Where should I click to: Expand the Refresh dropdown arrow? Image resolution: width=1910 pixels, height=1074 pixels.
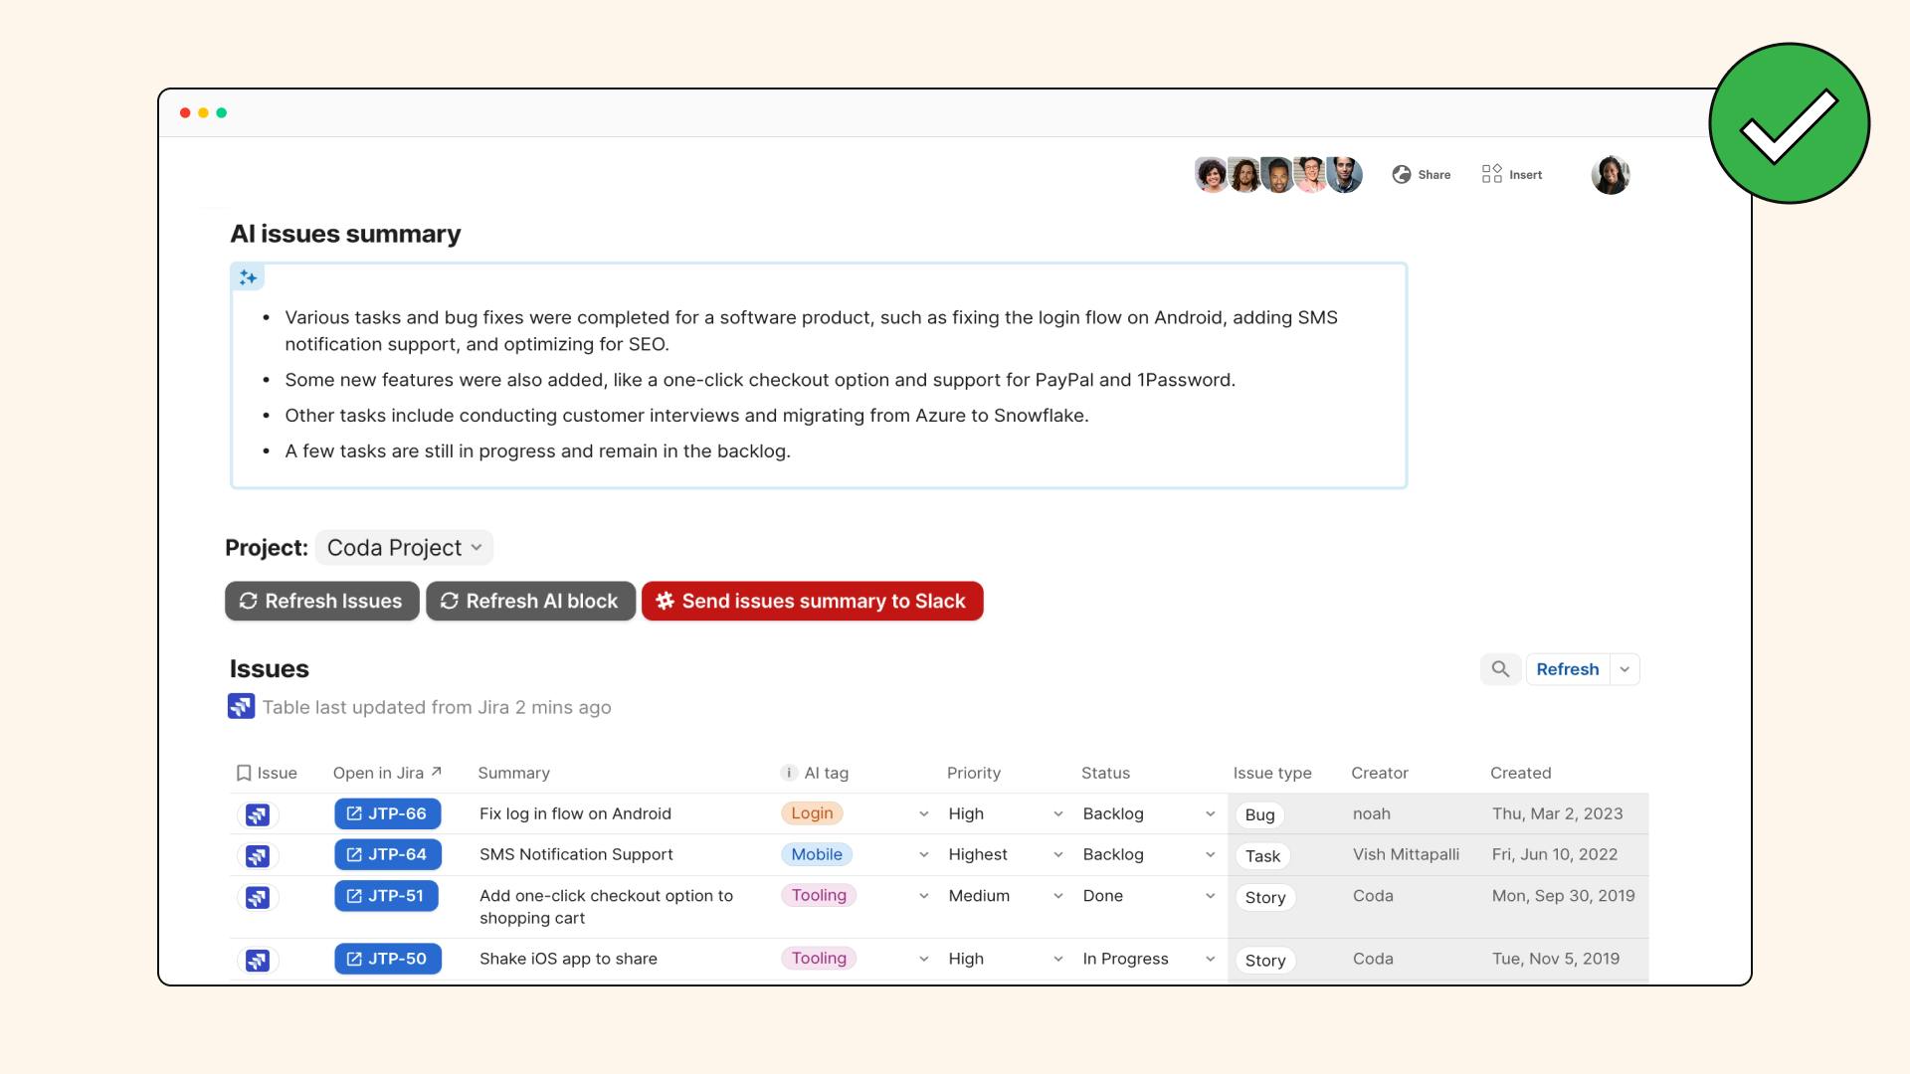[1624, 670]
